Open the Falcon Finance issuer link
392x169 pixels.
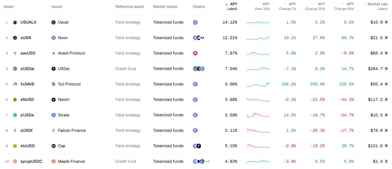point(72,131)
